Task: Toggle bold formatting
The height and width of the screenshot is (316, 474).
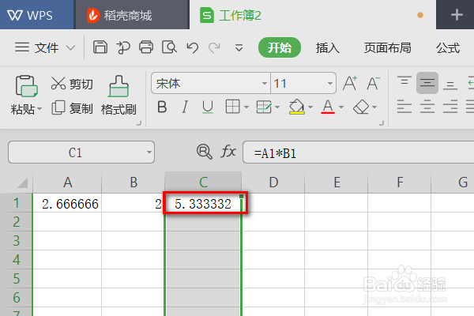Action: pyautogui.click(x=162, y=107)
